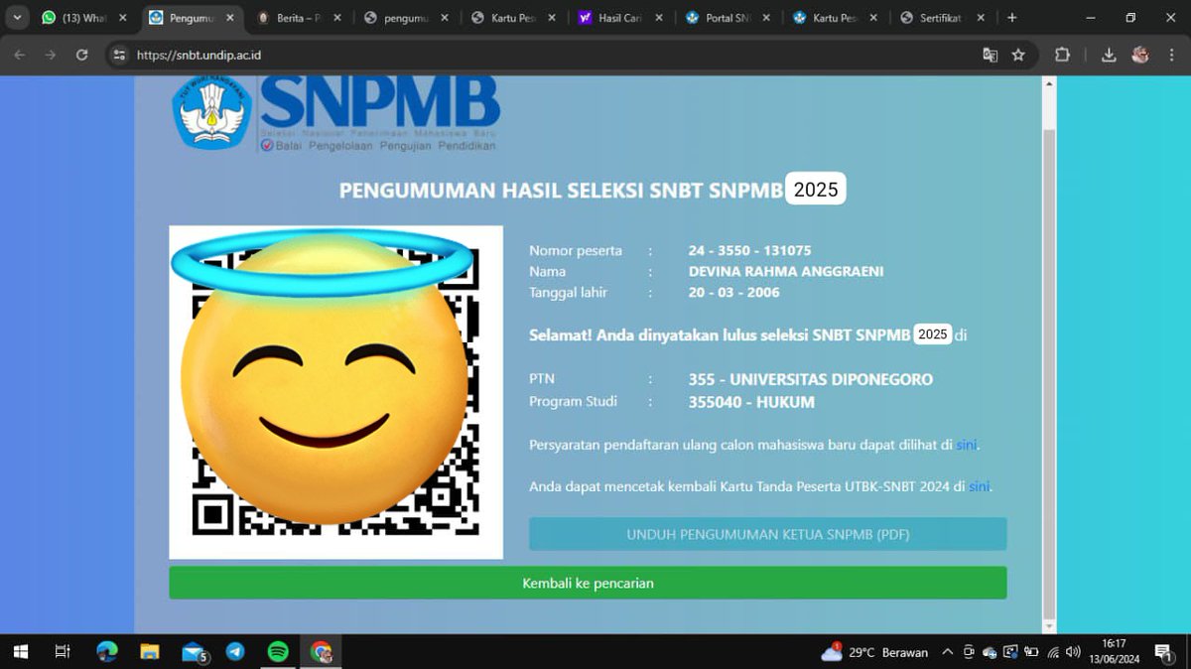The width and height of the screenshot is (1191, 669).
Task: Open Microsoft Edge from the taskbar
Action: 106,652
